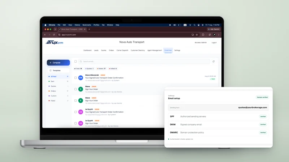Open the sidebar Quotes folder

58,86
